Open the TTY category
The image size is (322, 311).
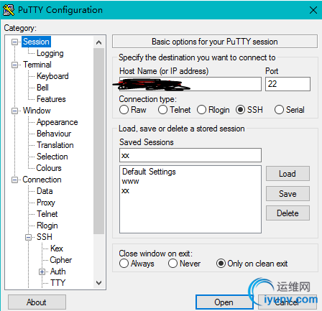pos(57,283)
